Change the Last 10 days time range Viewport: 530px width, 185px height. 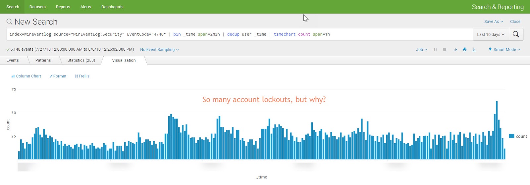[491, 34]
